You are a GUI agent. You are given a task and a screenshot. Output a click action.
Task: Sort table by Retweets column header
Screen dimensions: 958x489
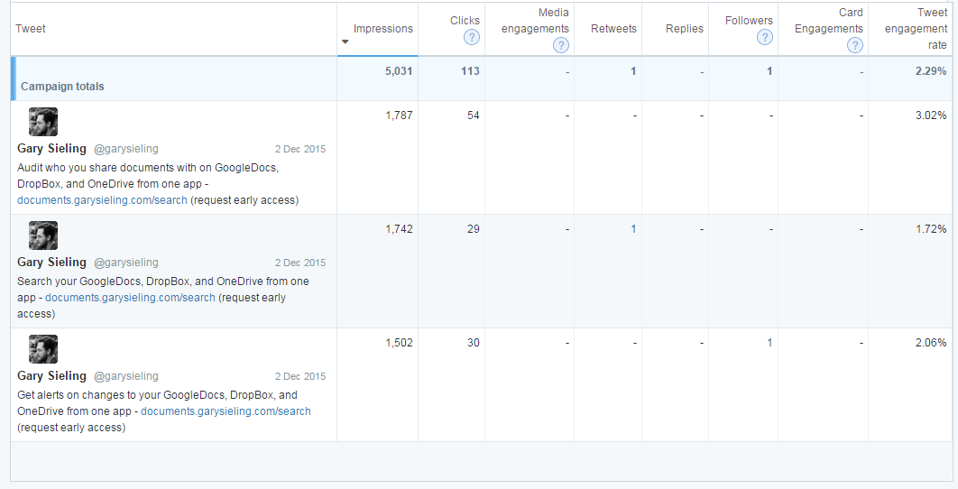tap(613, 29)
